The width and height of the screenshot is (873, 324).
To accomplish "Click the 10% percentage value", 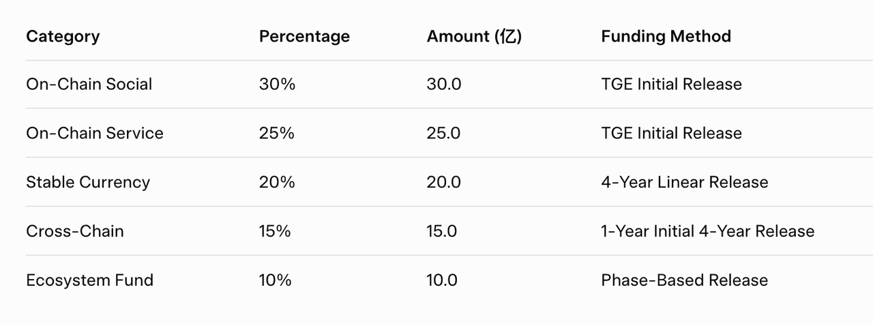I will pyautogui.click(x=276, y=280).
